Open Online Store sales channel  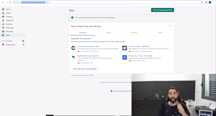point(11,45)
